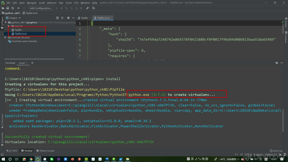288x162 pixels.
Task: Click the Debug bug icon
Action: coord(62,8)
